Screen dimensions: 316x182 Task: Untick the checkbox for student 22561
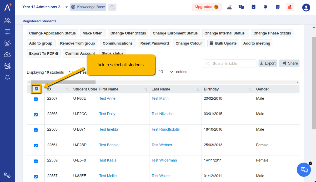pos(36,145)
